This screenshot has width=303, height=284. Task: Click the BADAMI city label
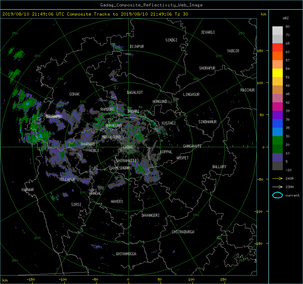133,111
